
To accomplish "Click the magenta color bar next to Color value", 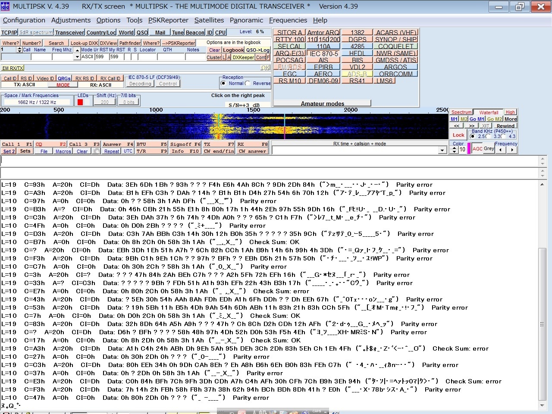I will pos(469,149).
